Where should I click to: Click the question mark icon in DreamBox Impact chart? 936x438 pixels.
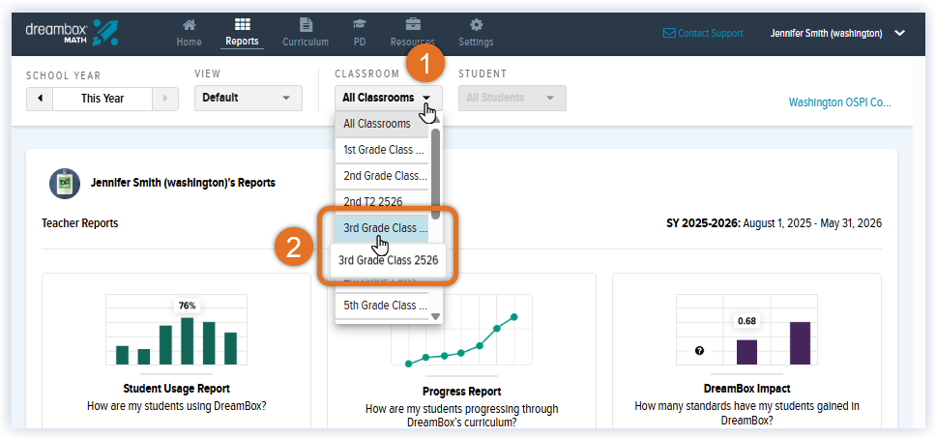click(700, 351)
